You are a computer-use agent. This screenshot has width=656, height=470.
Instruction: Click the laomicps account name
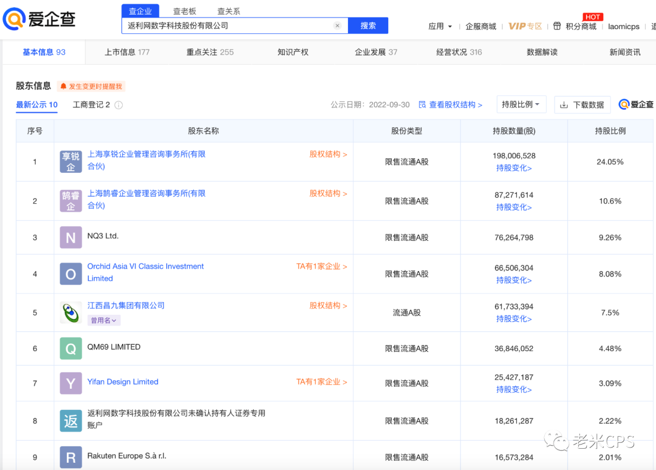[x=624, y=26]
